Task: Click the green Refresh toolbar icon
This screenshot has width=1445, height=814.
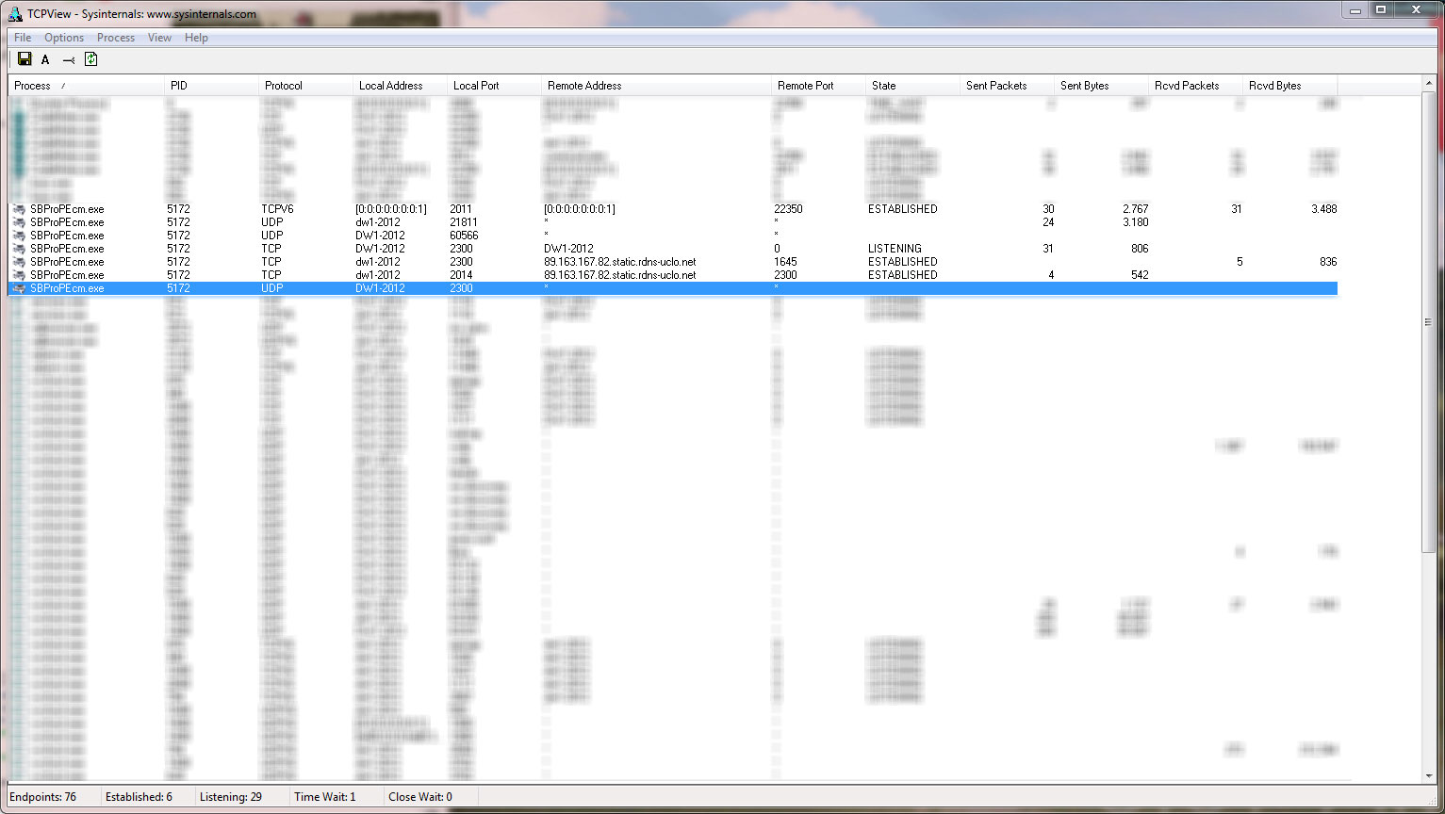Action: pos(90,59)
